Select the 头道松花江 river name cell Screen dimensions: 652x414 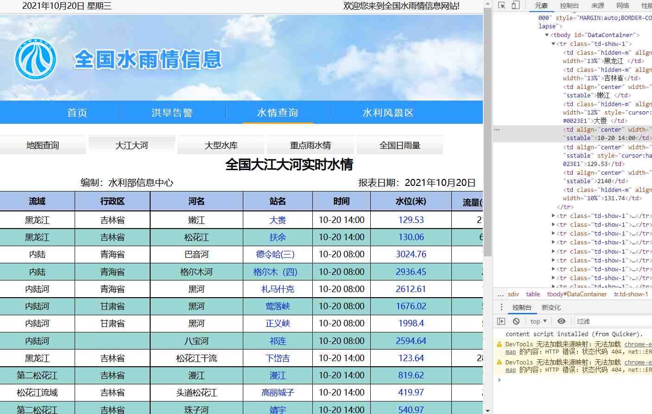(x=196, y=392)
